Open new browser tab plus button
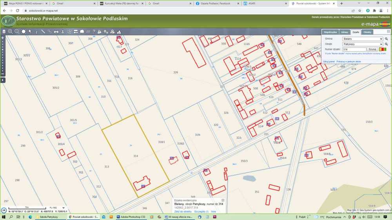Screen dimensions: 392x220 pyautogui.click(x=341, y=4)
